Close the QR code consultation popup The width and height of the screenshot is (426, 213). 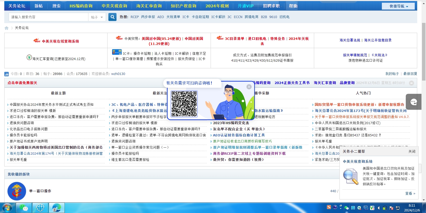(x=249, y=87)
